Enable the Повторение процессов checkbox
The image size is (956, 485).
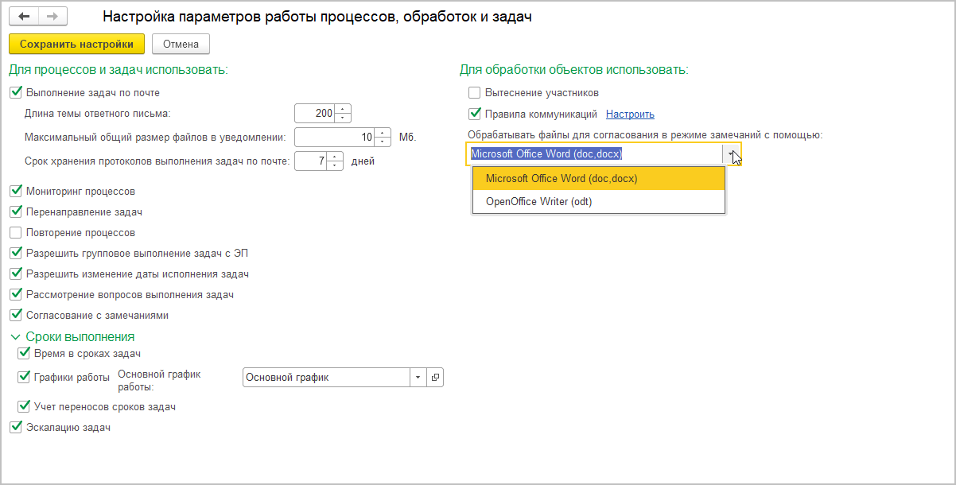pos(15,233)
